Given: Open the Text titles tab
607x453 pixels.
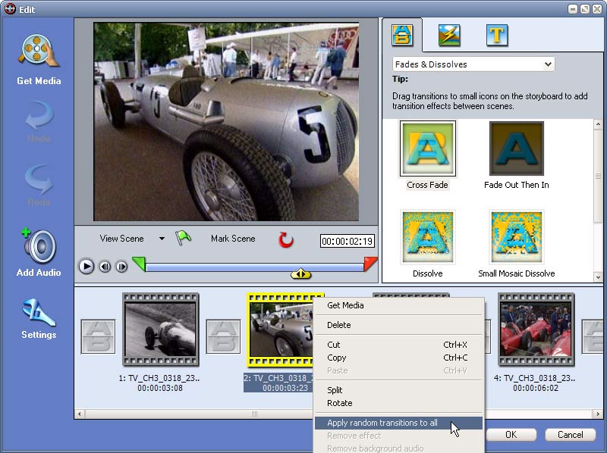Looking at the screenshot, I should (x=497, y=35).
